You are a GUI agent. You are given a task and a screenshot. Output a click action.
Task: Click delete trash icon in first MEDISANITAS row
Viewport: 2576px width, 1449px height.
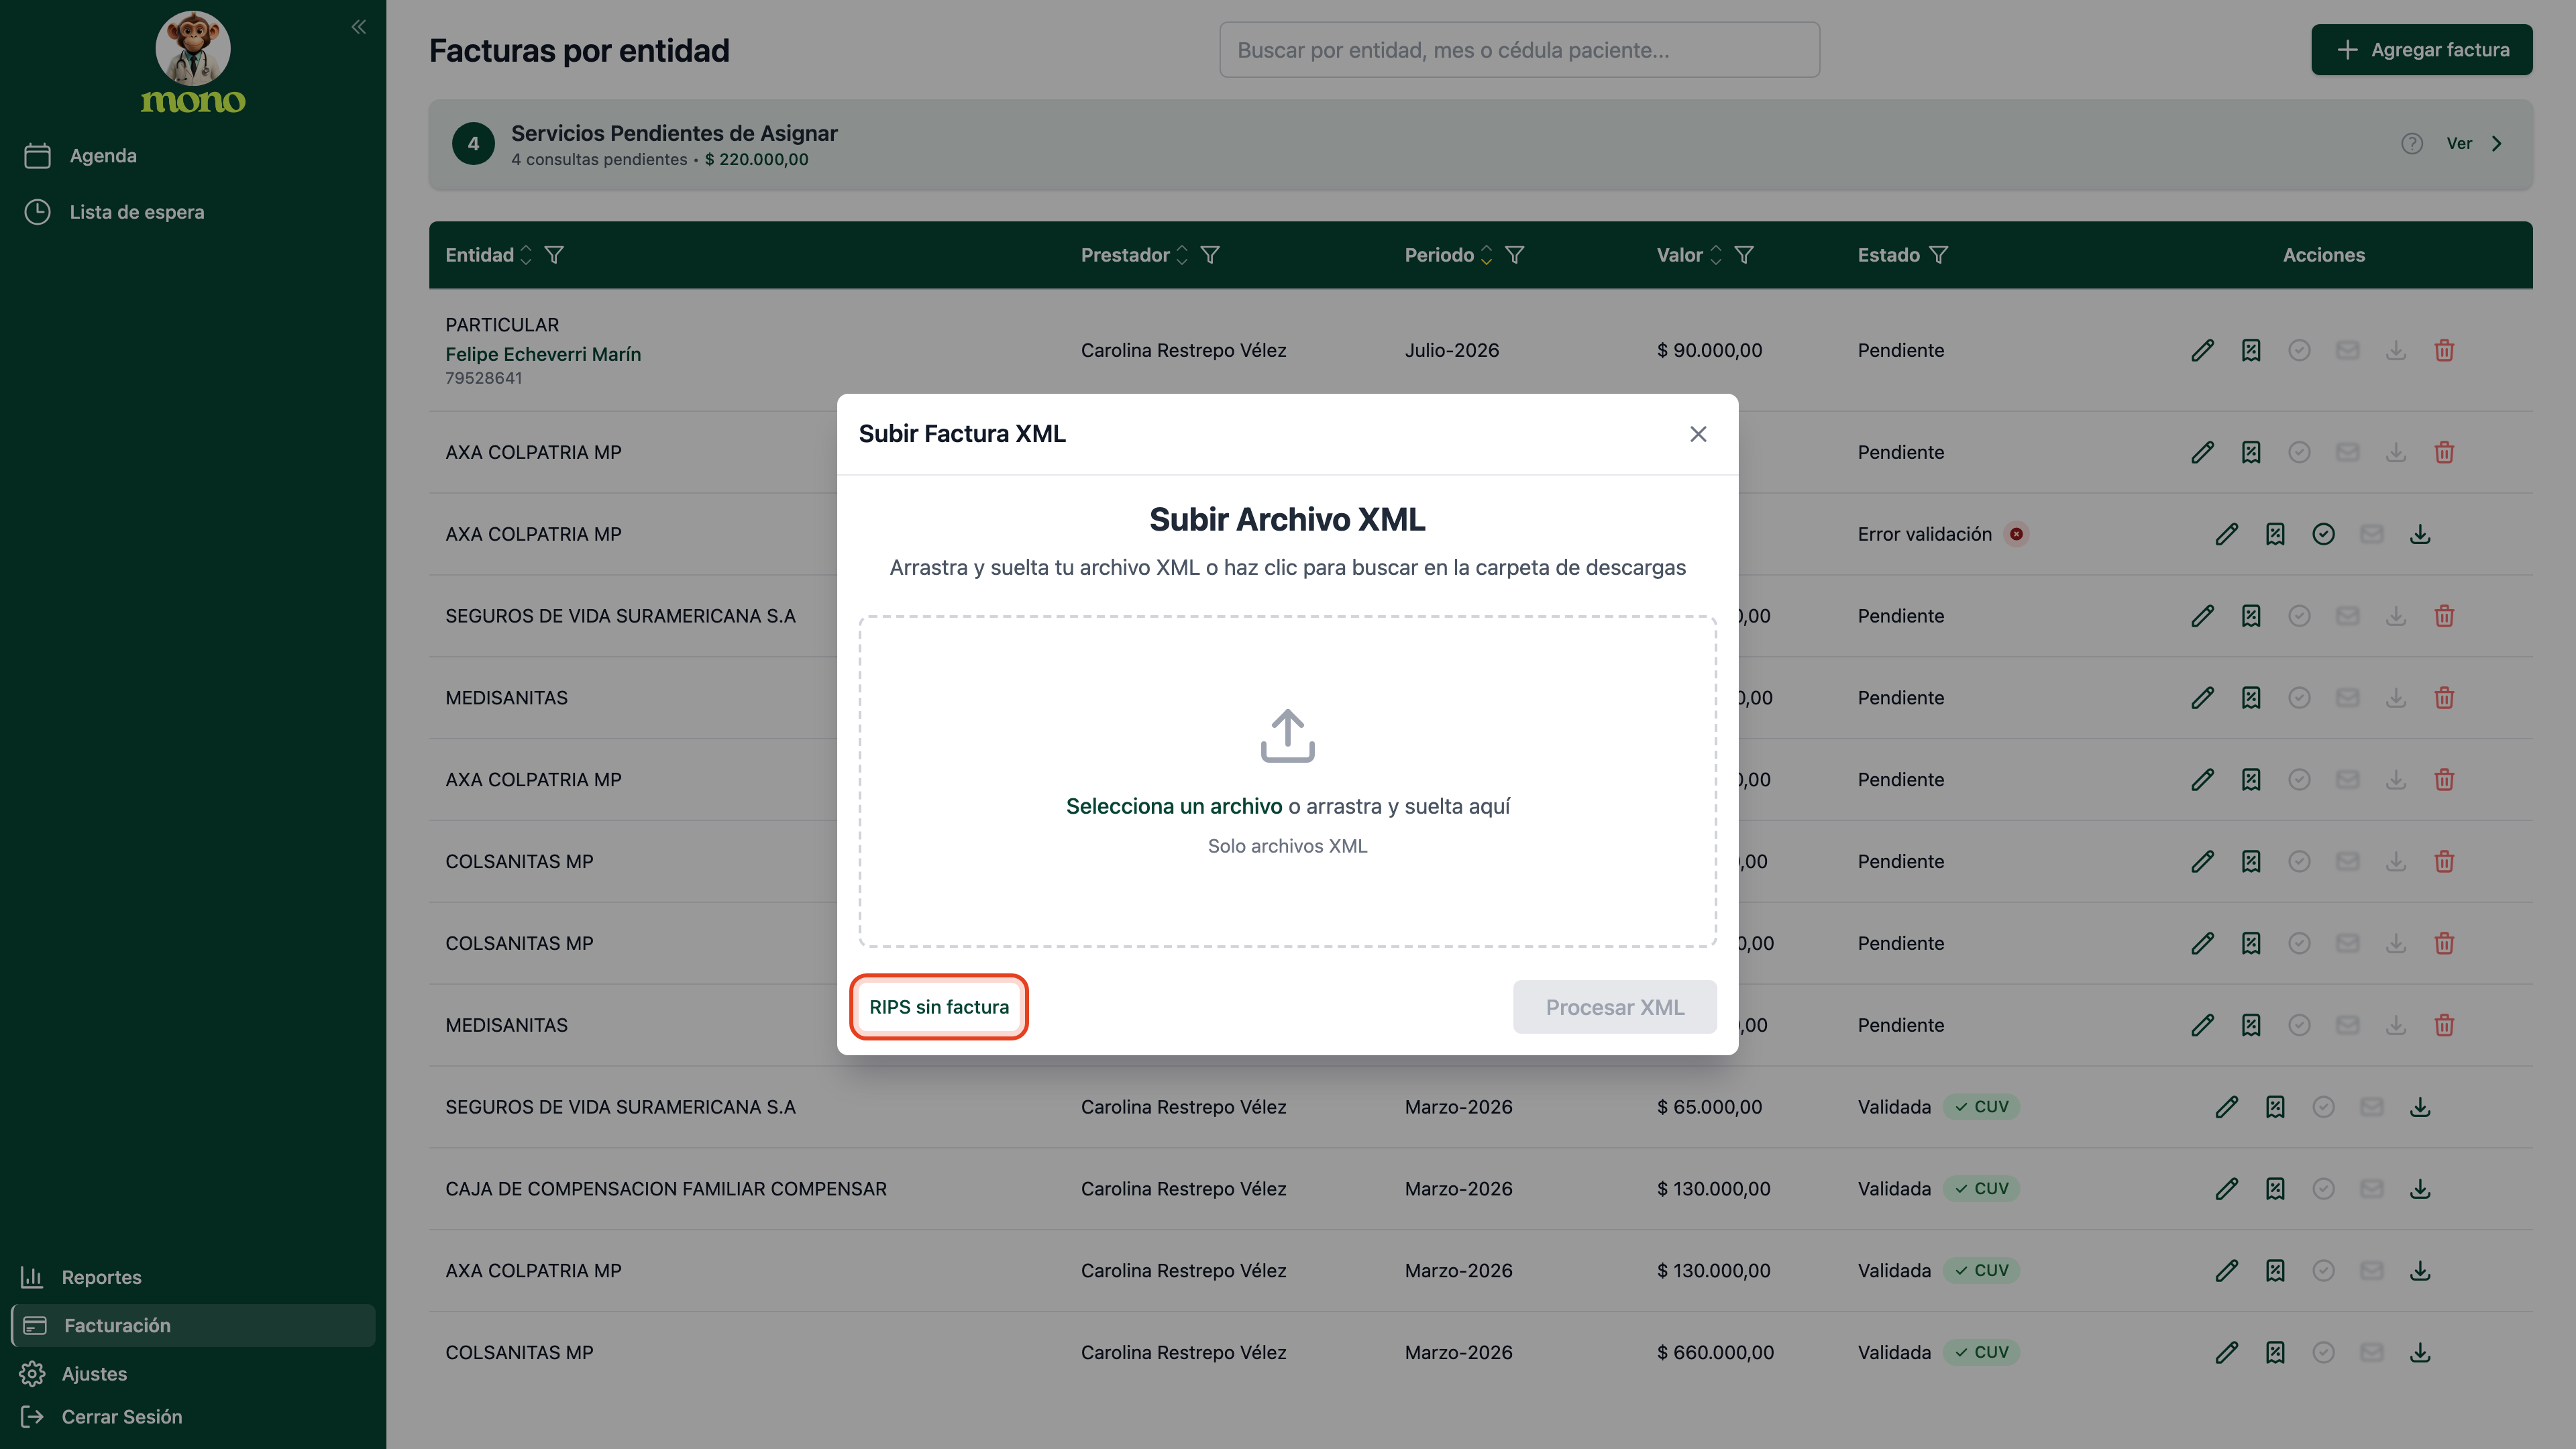click(2444, 698)
